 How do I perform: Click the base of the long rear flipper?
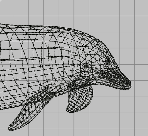(41, 94)
